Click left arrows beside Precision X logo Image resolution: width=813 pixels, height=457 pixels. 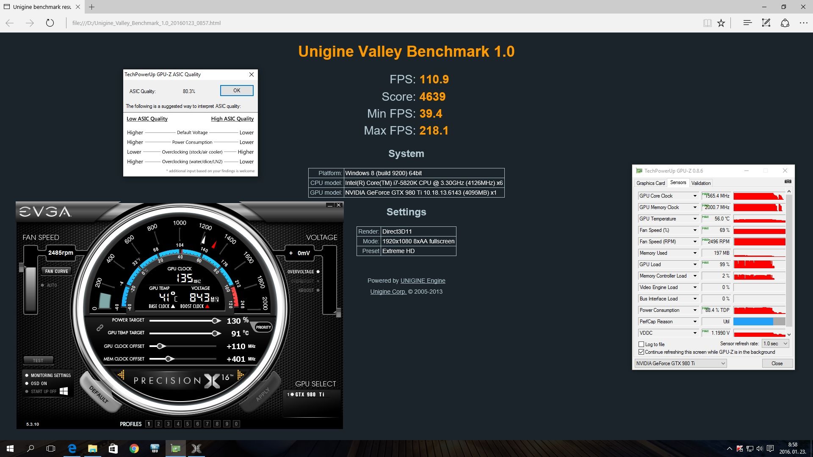coord(121,374)
